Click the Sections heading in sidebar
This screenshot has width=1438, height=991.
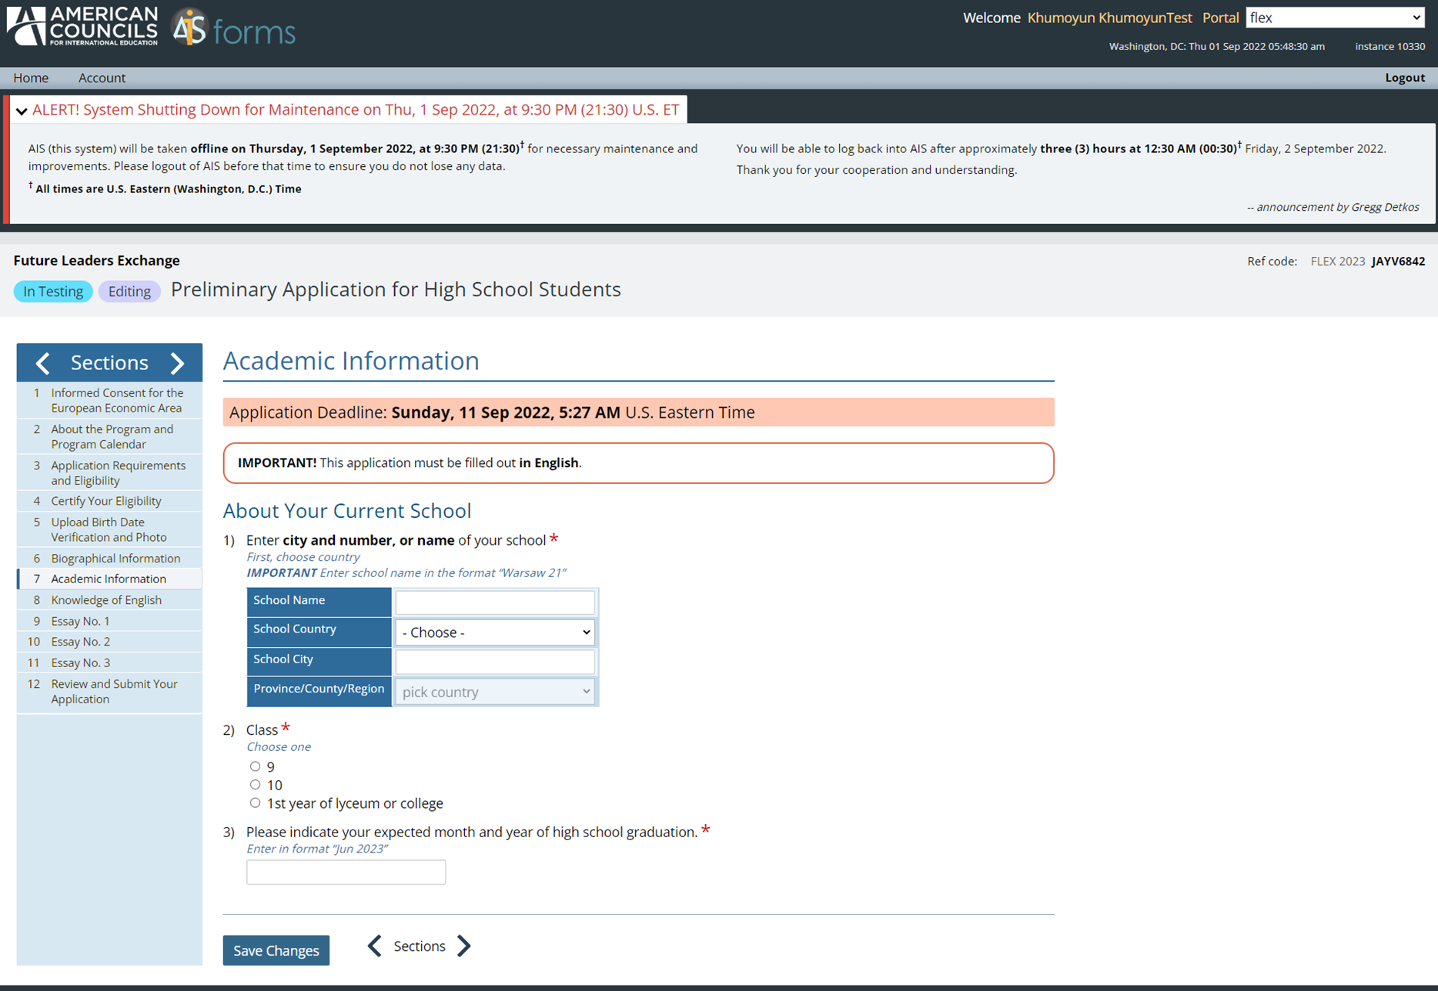109,362
